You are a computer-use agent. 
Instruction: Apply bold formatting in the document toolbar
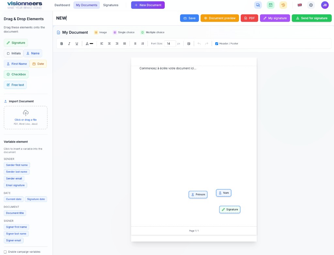62,43
